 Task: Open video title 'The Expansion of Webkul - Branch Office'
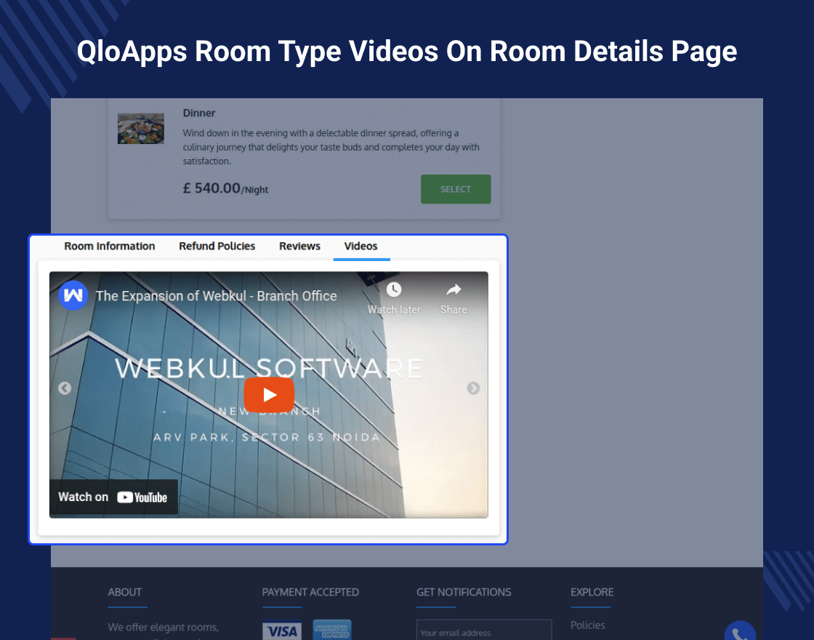[217, 296]
